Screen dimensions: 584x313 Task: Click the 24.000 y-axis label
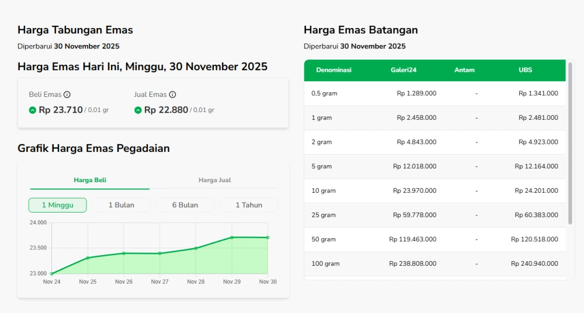(39, 223)
